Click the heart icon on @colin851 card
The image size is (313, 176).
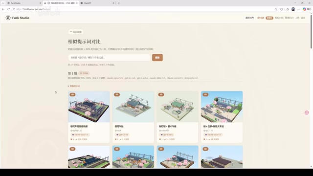click(160, 139)
